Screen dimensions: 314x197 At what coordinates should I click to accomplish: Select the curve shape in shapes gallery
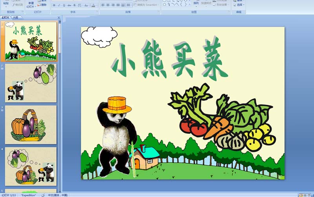coord(173,4)
